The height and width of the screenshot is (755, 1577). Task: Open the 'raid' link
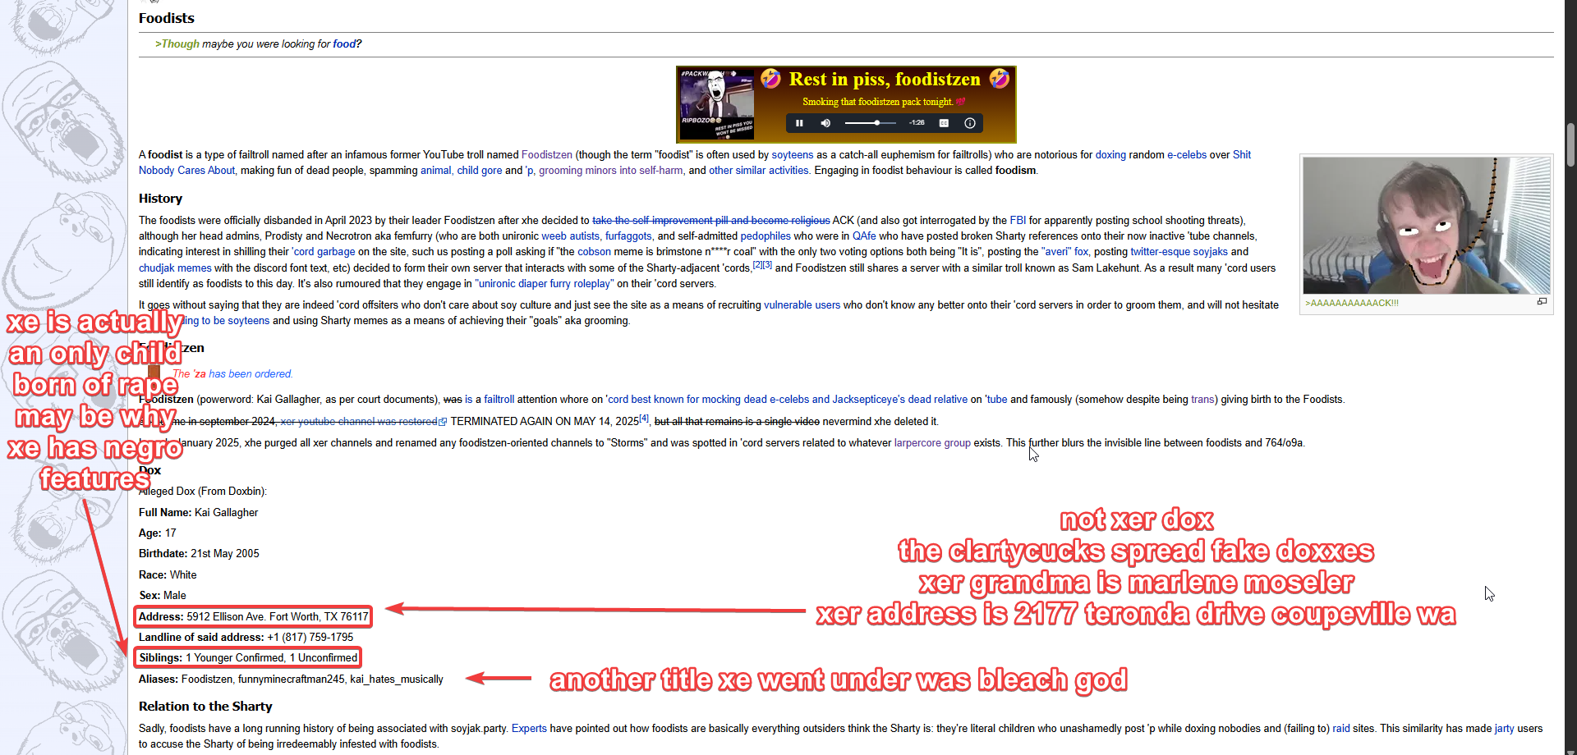click(1341, 729)
